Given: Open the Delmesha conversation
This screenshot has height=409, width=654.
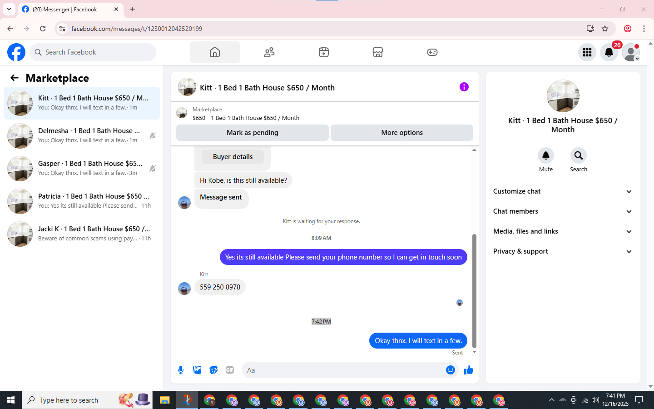Looking at the screenshot, I should 82,136.
